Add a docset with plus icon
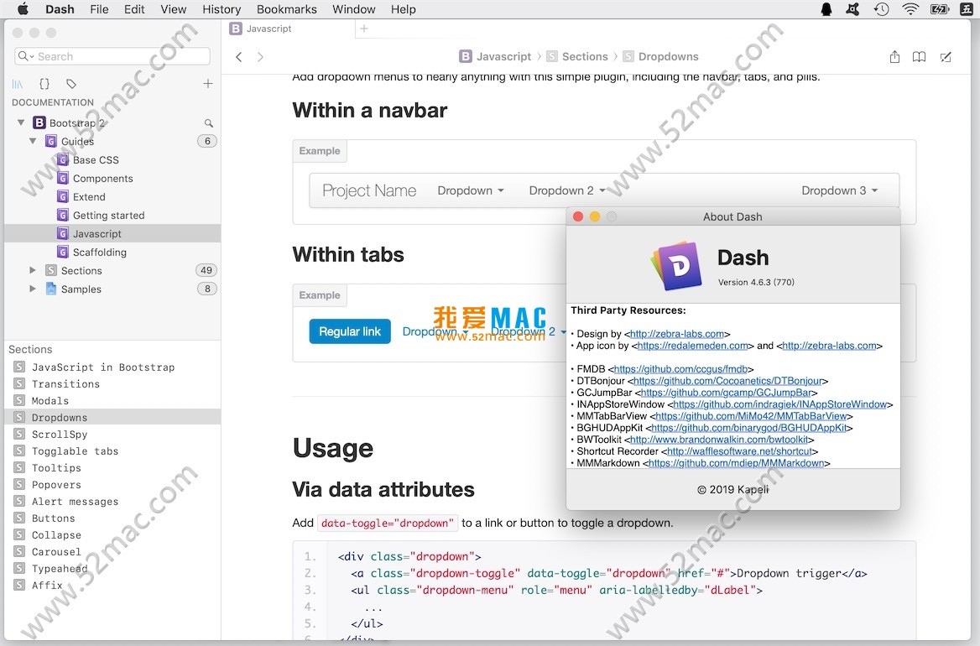Image resolution: width=980 pixels, height=646 pixels. point(208,84)
